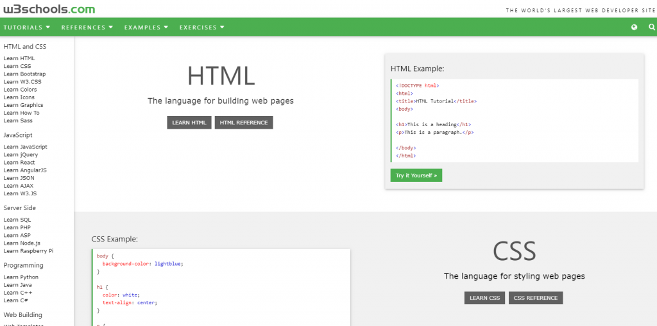Click the large HTML heading

click(x=221, y=76)
